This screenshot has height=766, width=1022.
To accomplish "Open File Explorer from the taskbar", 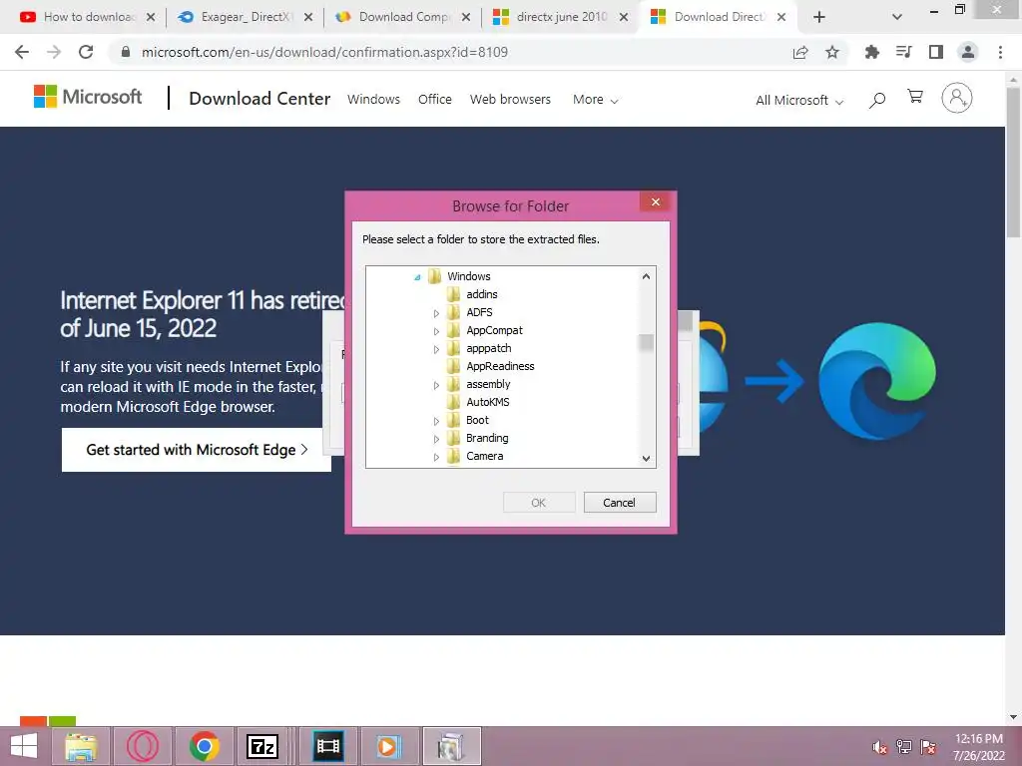I will pos(81,746).
